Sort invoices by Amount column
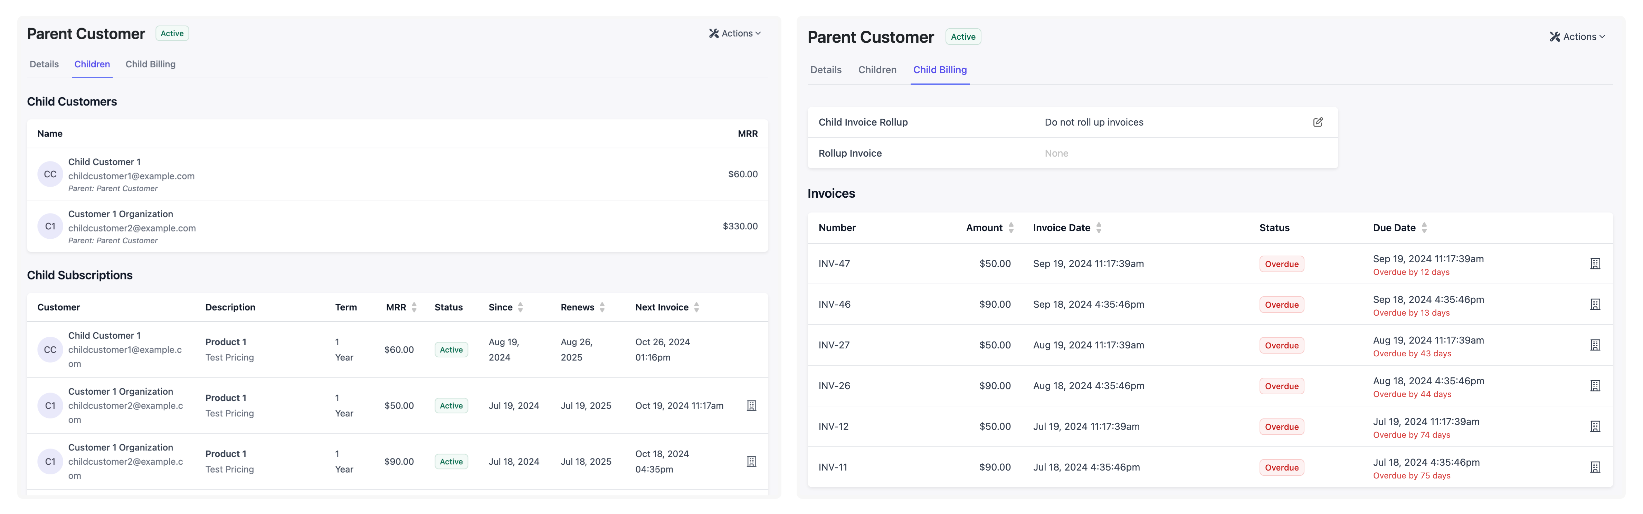This screenshot has width=1643, height=514. coord(1011,228)
